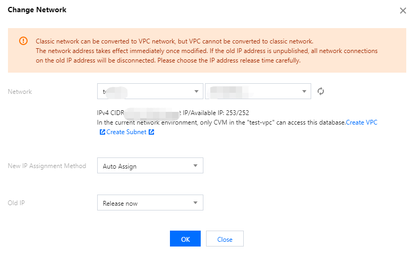
Task: Click the external link icon after Create Subnet
Action: click(151, 132)
